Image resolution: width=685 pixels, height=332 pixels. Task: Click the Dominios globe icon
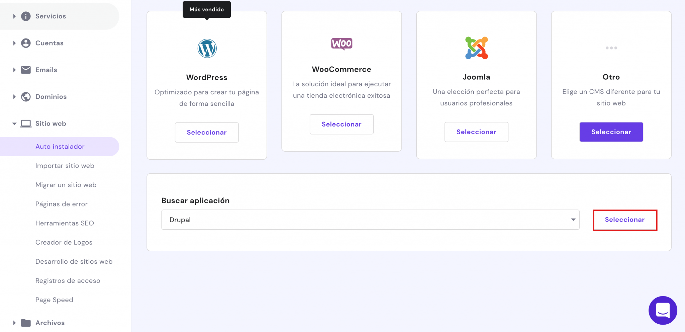(x=26, y=96)
